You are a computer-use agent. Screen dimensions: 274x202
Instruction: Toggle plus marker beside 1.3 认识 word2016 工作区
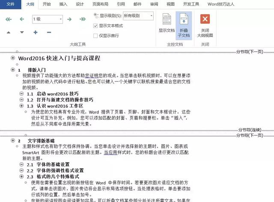coord(21,106)
